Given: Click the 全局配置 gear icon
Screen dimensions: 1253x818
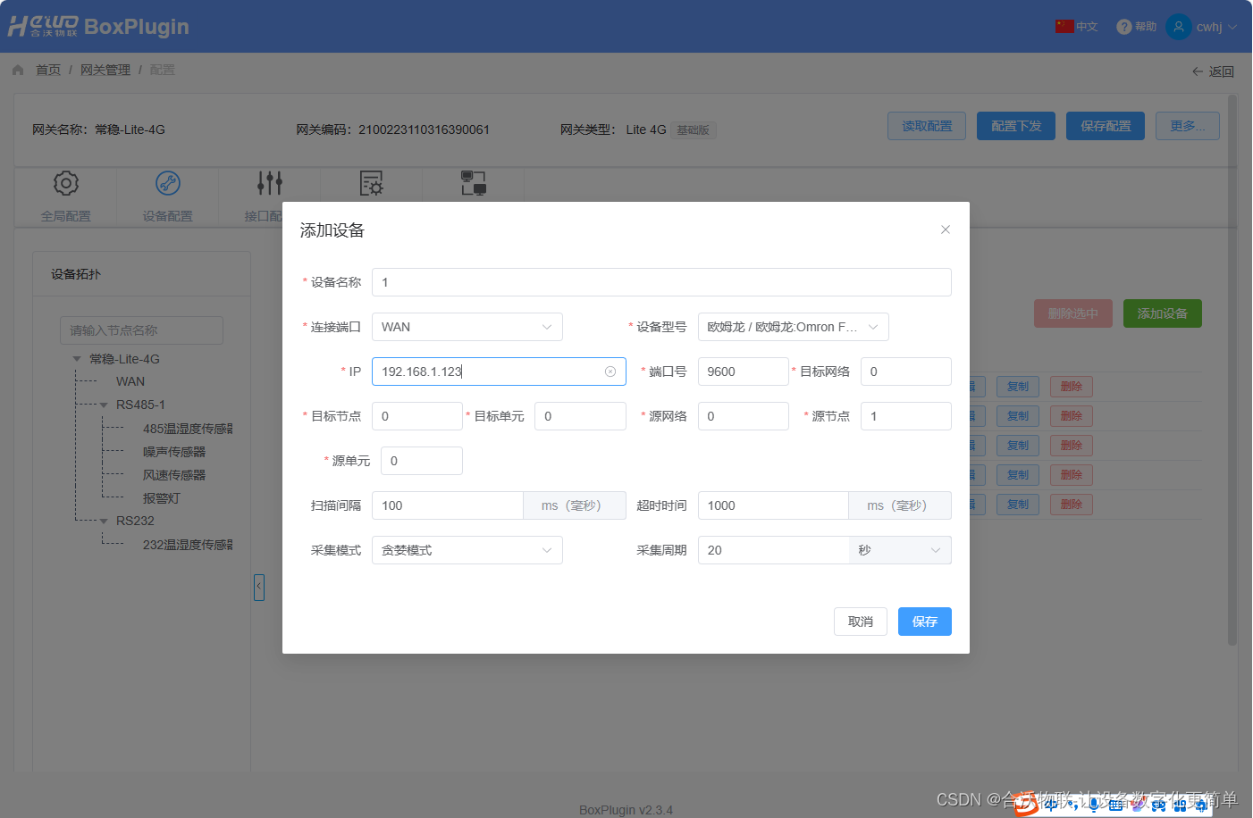Looking at the screenshot, I should tap(66, 183).
